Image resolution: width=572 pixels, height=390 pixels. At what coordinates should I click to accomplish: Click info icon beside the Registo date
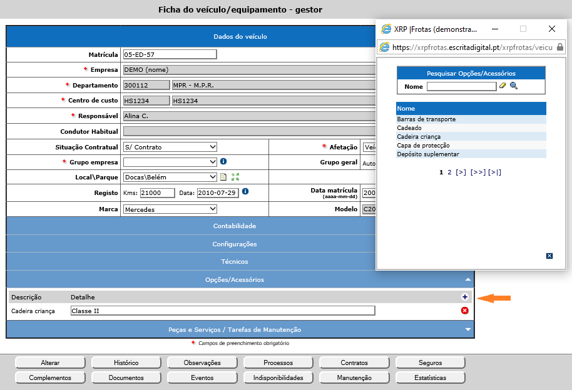tap(245, 191)
